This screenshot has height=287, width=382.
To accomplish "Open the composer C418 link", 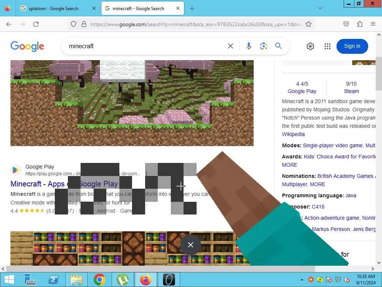I will point(318,207).
